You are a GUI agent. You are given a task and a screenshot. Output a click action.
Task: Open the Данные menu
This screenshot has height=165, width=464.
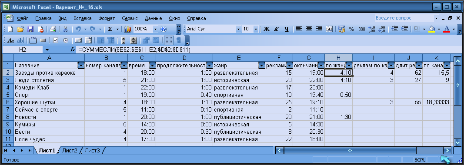[153, 18]
